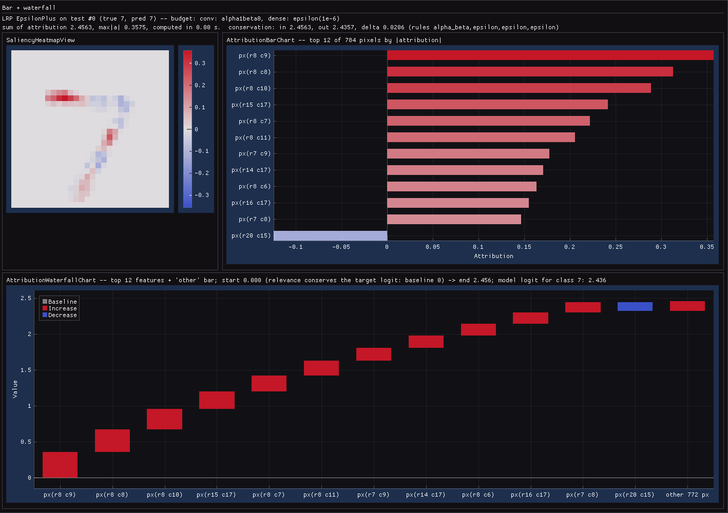The width and height of the screenshot is (728, 513).
Task: Click the 2.5 tick on the Value axis
Action: (26, 298)
